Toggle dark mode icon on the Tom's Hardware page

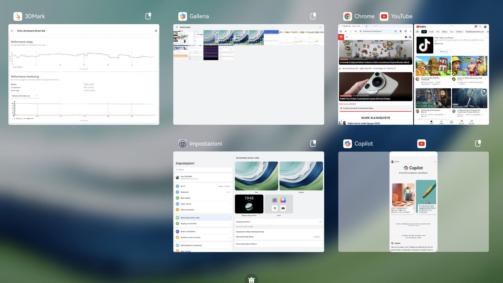pos(406,37)
